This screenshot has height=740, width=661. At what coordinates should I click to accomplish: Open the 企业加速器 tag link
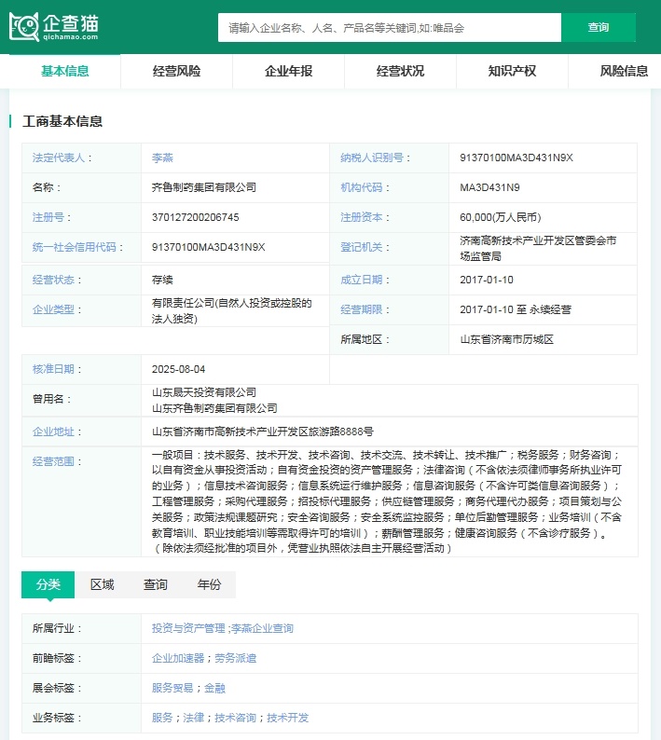tap(178, 658)
